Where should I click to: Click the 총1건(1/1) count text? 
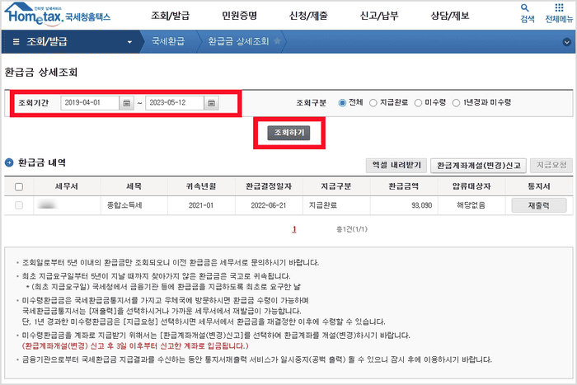352,229
